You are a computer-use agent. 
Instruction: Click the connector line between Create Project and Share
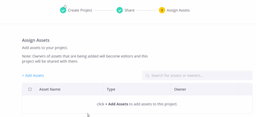click(x=104, y=11)
